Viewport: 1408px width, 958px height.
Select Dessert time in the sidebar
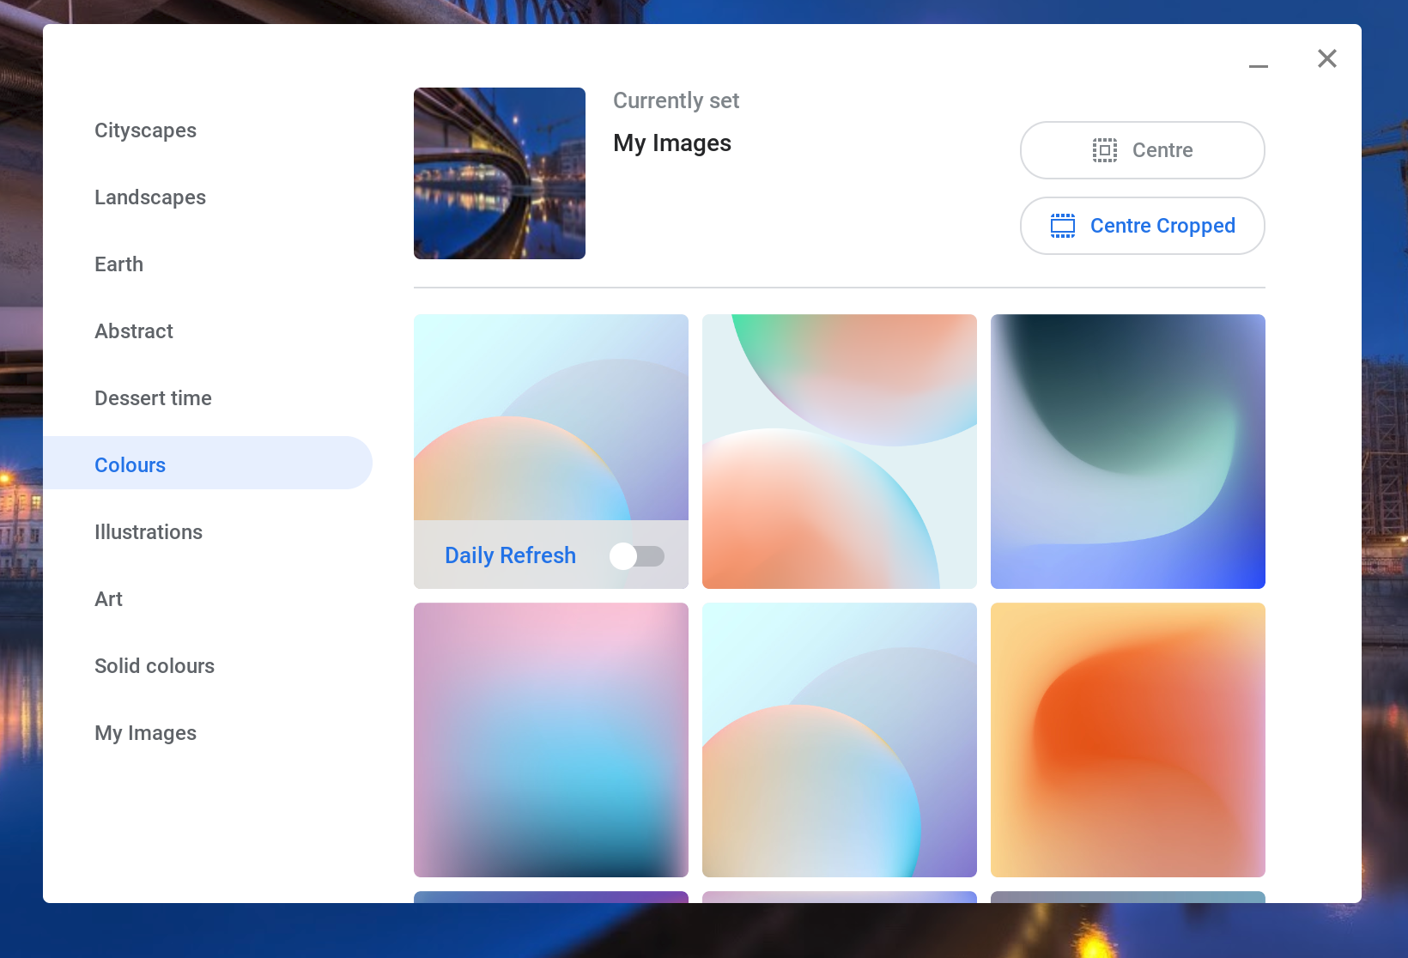pyautogui.click(x=153, y=398)
